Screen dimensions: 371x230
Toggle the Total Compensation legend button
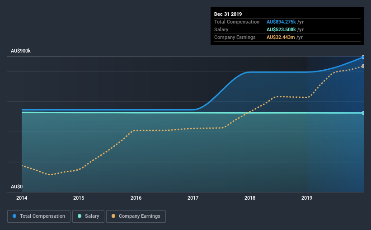[x=39, y=216]
